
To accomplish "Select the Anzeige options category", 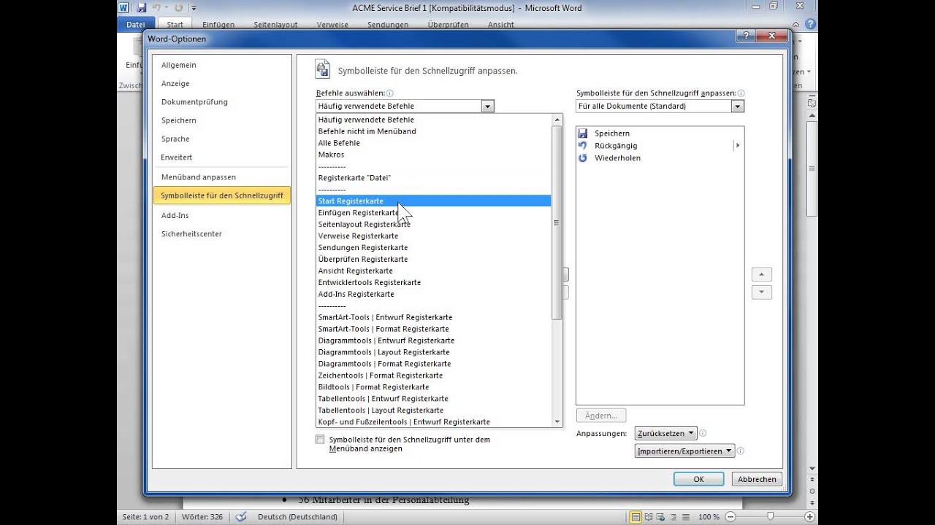I will 175,83.
